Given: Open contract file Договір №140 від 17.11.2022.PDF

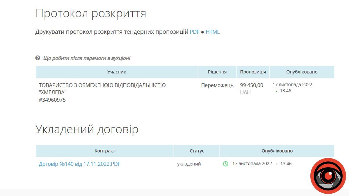Looking at the screenshot, I should coord(79,164).
